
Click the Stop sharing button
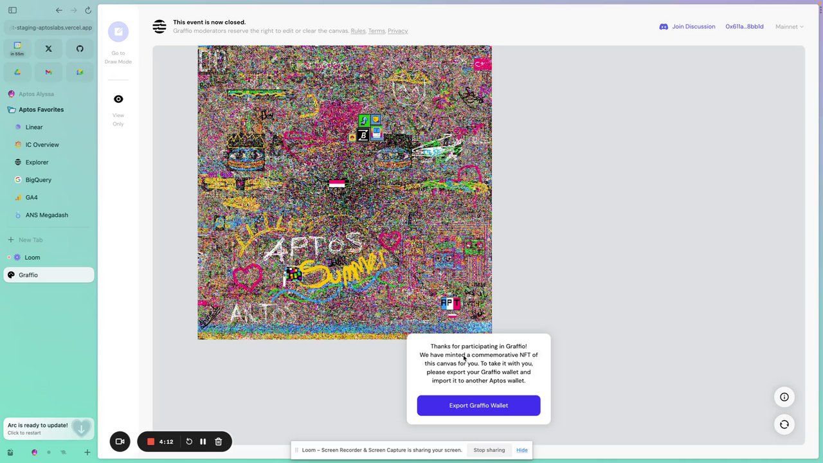pos(489,450)
